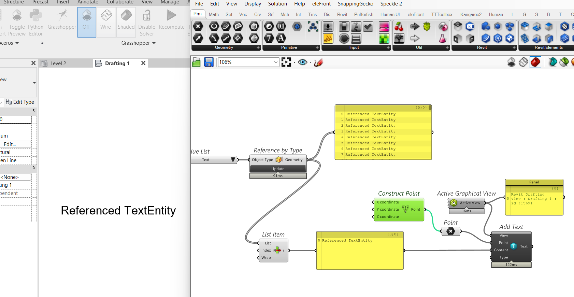
Task: Open the Python Editor in the ribbon
Action: click(35, 23)
